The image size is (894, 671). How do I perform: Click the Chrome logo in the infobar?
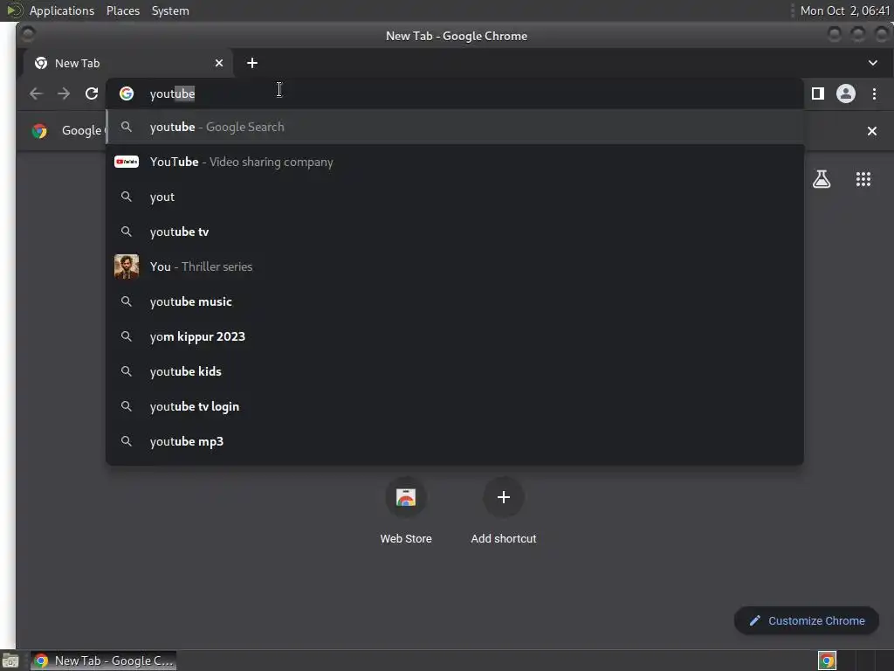[39, 131]
